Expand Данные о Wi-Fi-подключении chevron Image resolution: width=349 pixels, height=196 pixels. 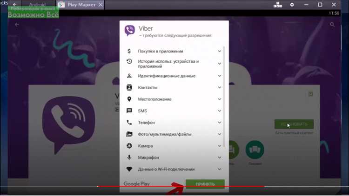(220, 169)
